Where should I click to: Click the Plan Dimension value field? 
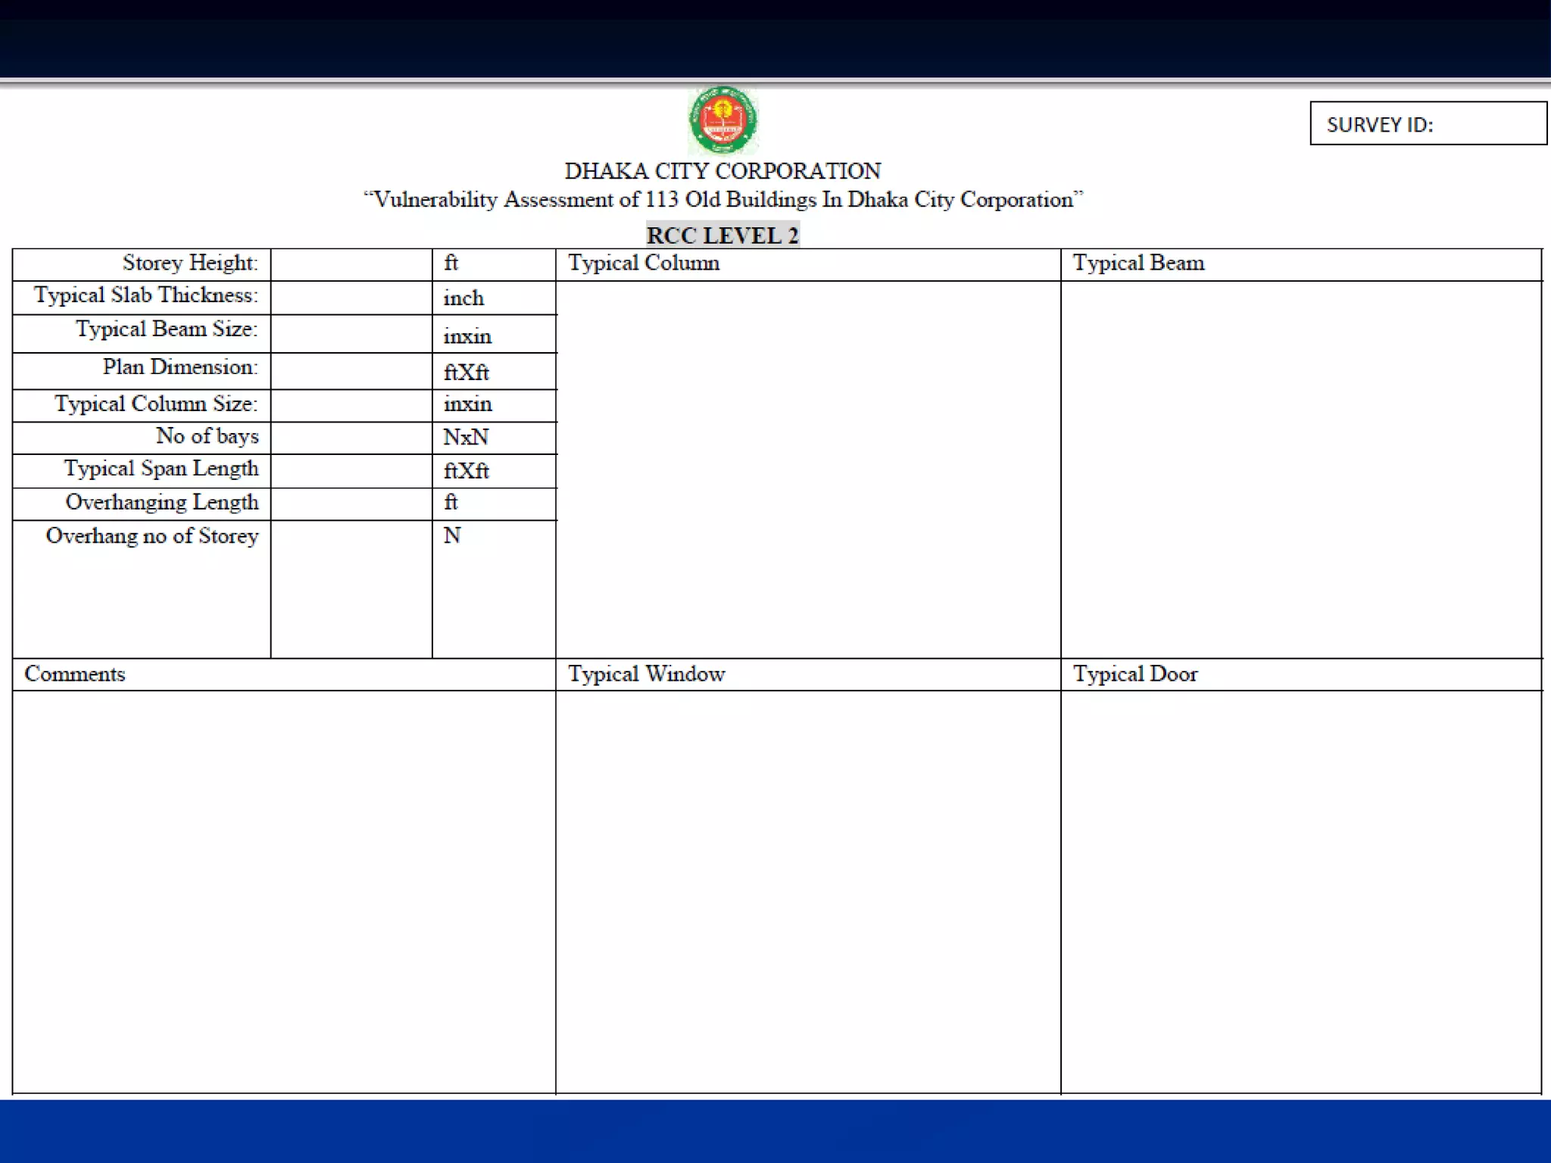click(351, 371)
